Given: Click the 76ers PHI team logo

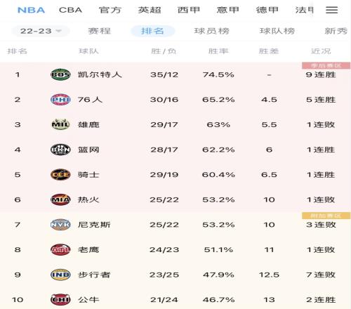Looking at the screenshot, I should click(60, 100).
